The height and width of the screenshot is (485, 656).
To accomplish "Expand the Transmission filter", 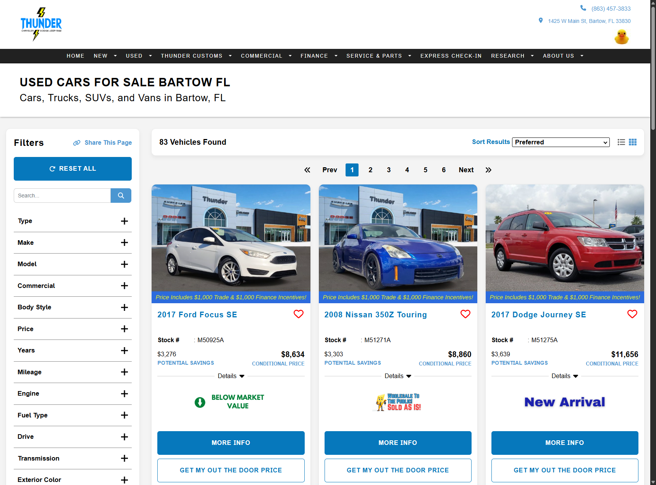I will click(73, 458).
